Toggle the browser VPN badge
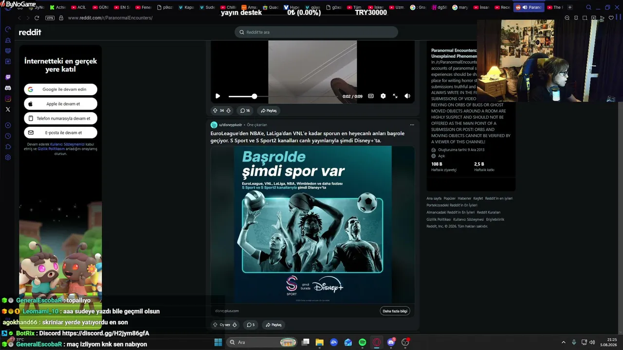This screenshot has width=623, height=350. coord(50,18)
